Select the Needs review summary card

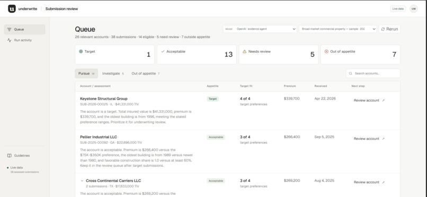[x=279, y=55]
